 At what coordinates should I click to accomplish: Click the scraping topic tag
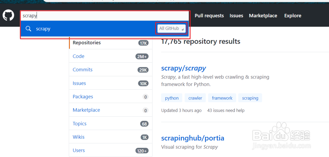point(250,98)
